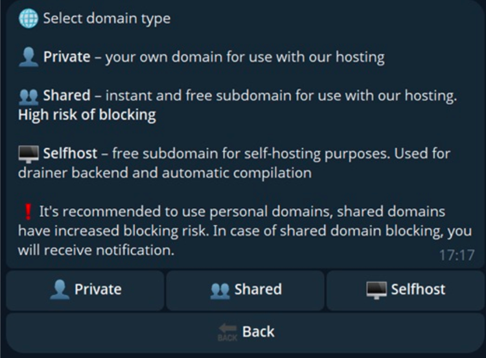Select the Shared domain type button
Image resolution: width=486 pixels, height=358 pixels.
[x=245, y=290]
